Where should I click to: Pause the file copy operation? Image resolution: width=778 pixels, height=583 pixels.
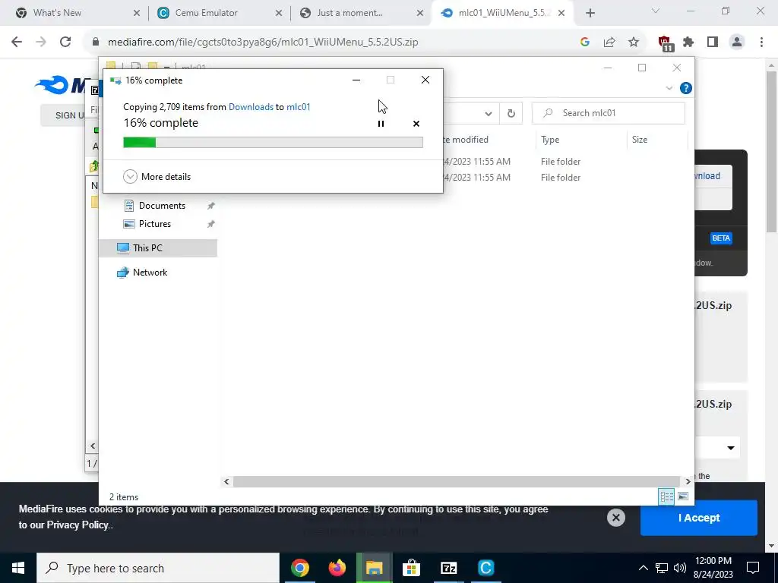(x=381, y=124)
